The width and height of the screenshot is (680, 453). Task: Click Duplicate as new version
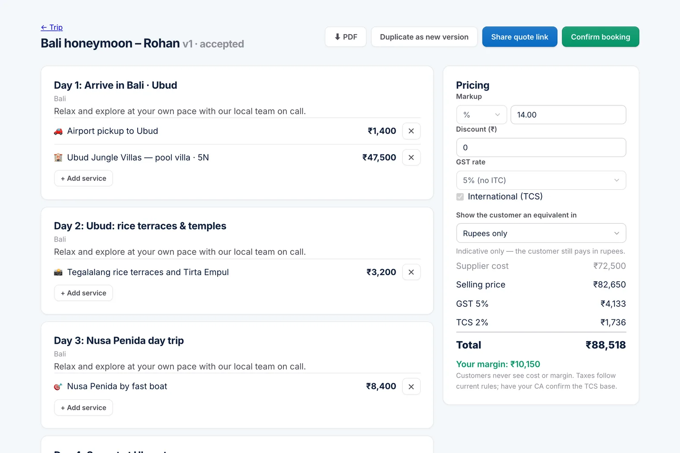424,37
